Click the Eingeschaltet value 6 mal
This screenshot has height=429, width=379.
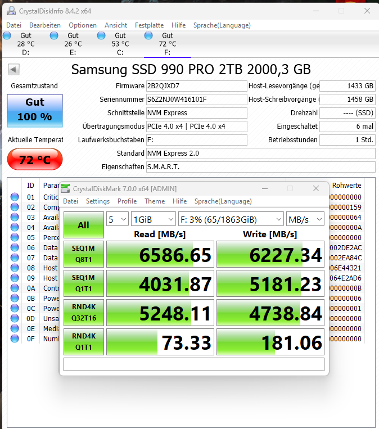(x=348, y=126)
